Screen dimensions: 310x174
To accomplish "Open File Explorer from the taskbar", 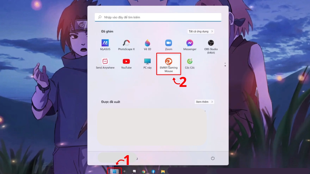I will pos(163,171).
